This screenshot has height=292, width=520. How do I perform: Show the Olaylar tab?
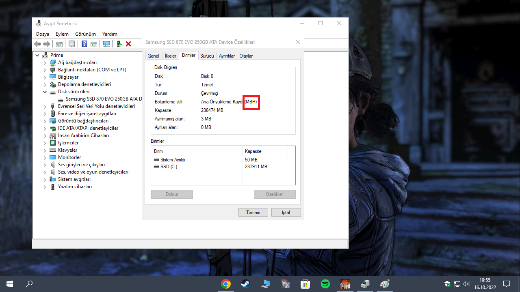tap(246, 56)
